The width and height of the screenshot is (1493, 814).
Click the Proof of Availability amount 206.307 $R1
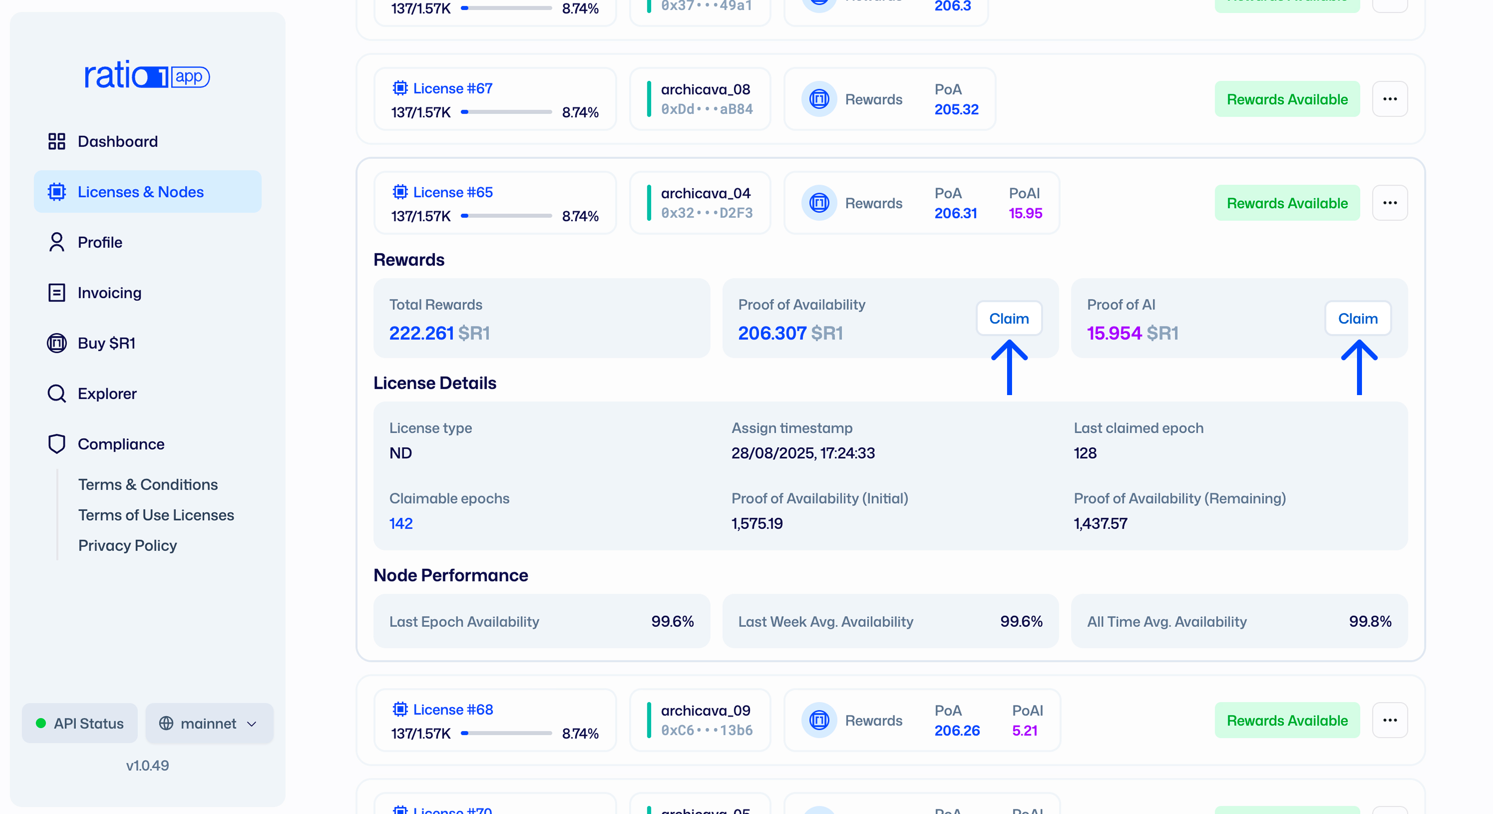(x=791, y=333)
